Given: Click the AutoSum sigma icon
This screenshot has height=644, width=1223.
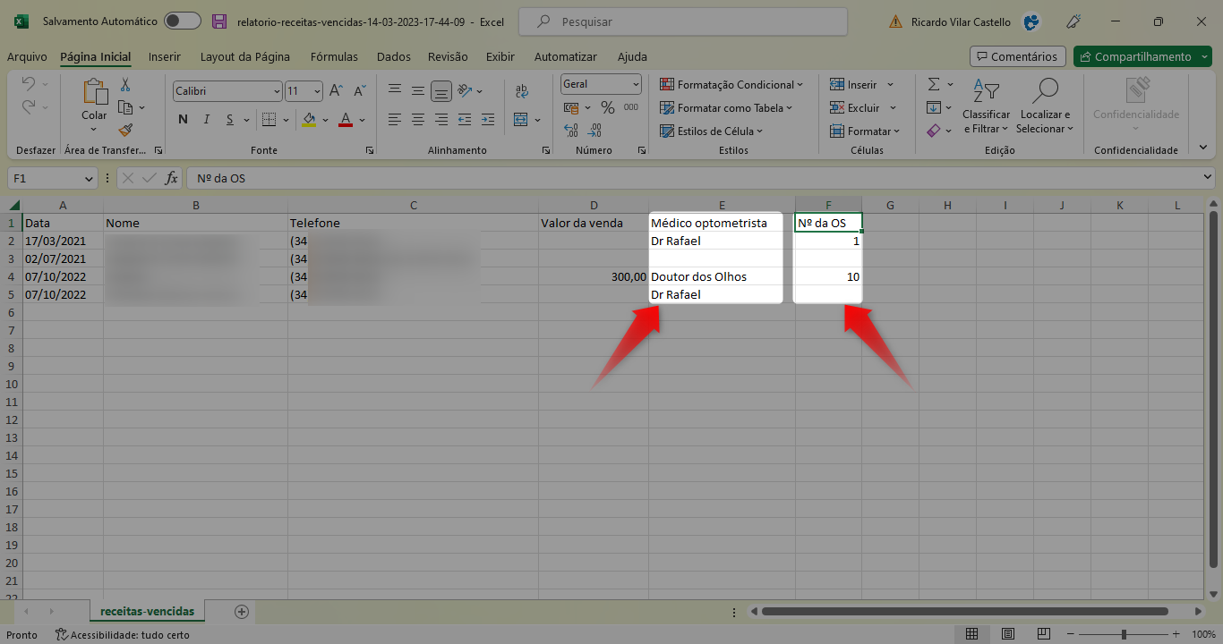Looking at the screenshot, I should [934, 84].
